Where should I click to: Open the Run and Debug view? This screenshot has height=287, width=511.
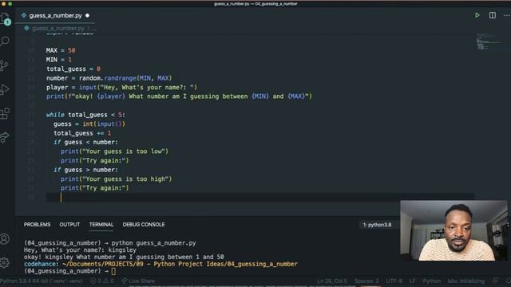point(4,89)
